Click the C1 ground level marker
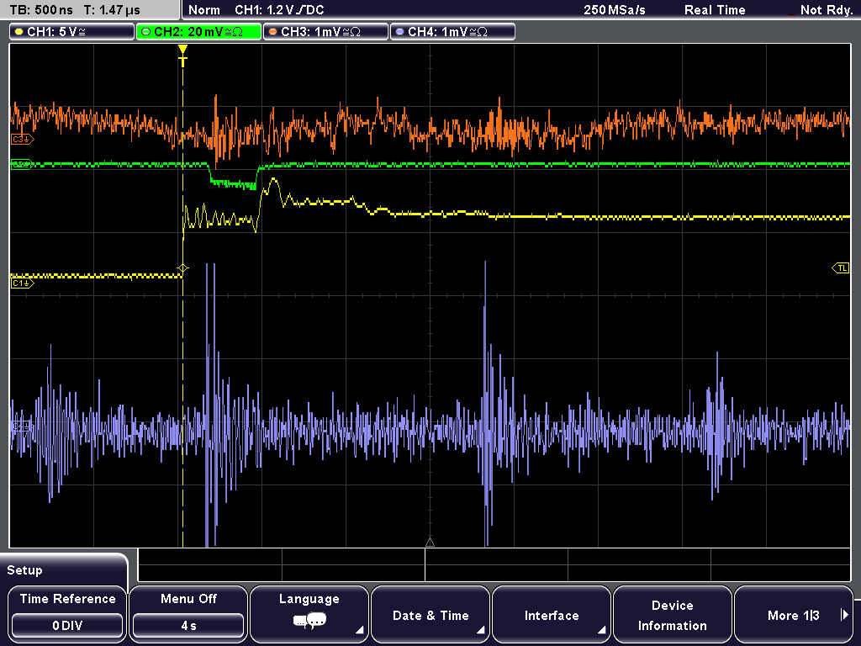The width and height of the screenshot is (861, 646). 22,283
